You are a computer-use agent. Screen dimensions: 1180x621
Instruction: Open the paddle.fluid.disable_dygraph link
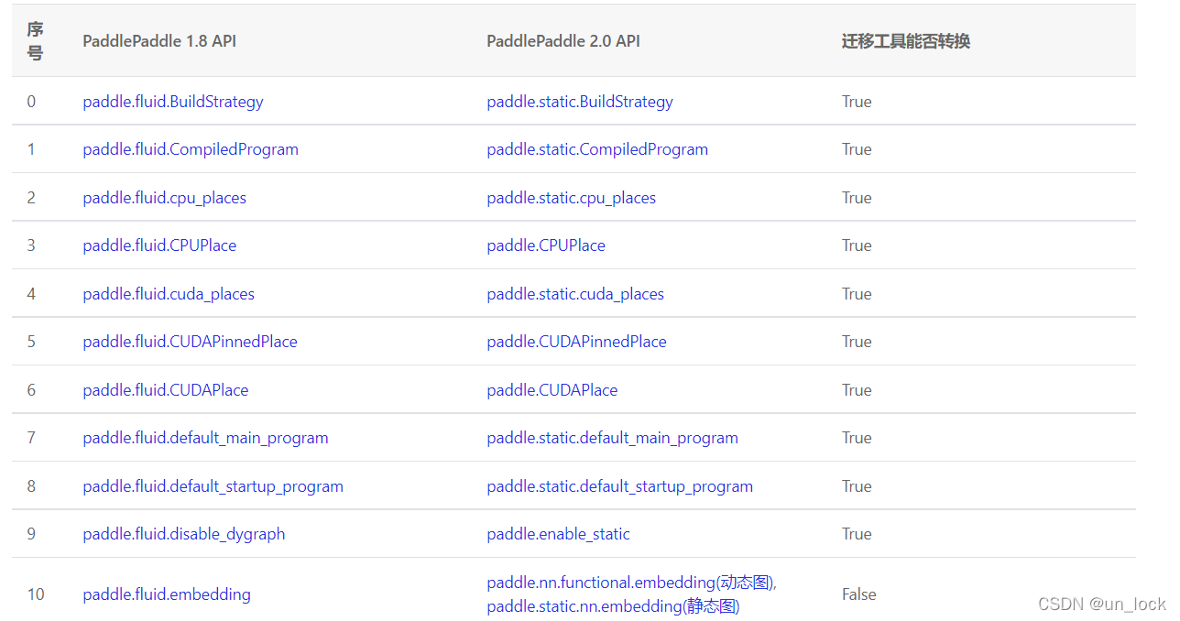coord(184,534)
